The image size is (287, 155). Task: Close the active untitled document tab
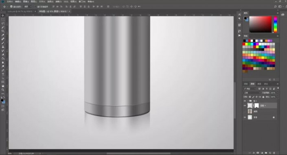(69, 11)
